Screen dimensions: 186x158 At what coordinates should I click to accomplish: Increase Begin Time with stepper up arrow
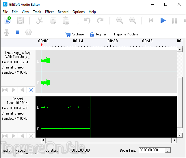coord(168,149)
